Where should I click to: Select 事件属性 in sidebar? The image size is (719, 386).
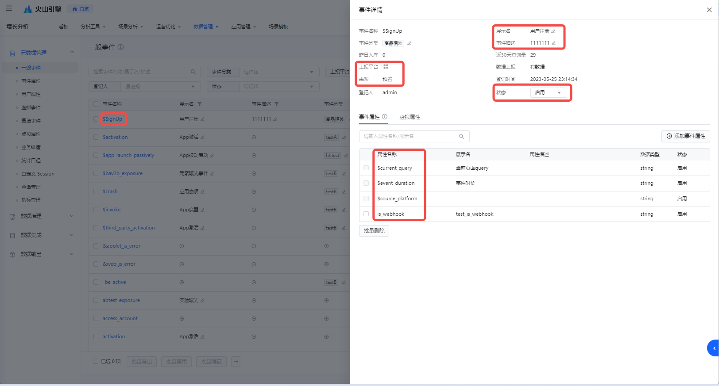(31, 81)
